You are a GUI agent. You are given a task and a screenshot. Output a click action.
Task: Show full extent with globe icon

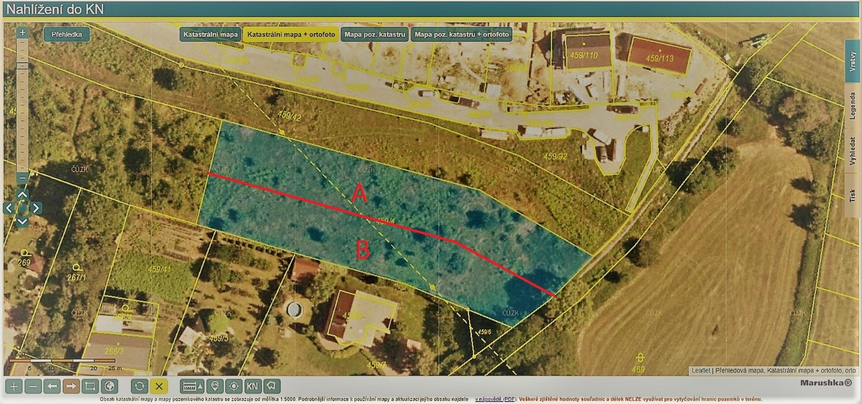[110, 386]
